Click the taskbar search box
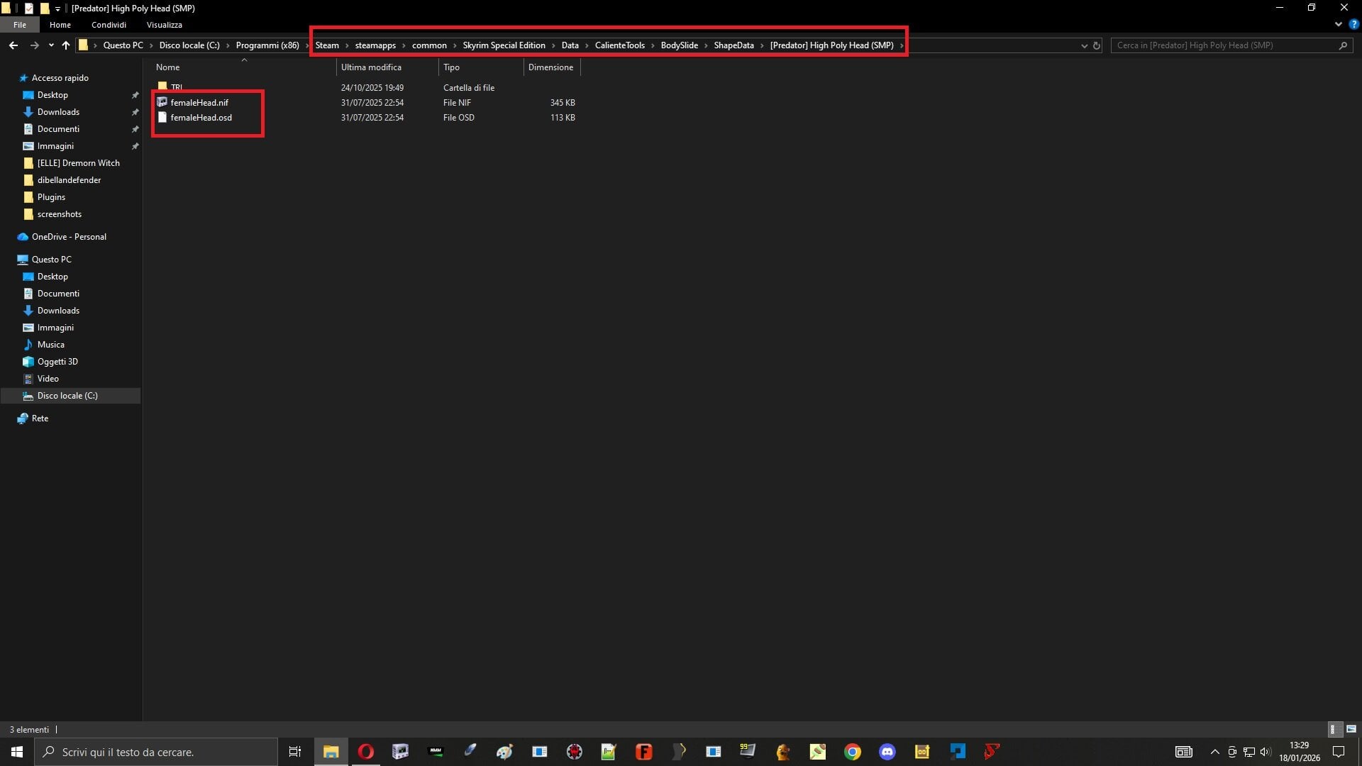The image size is (1362, 766). (156, 752)
